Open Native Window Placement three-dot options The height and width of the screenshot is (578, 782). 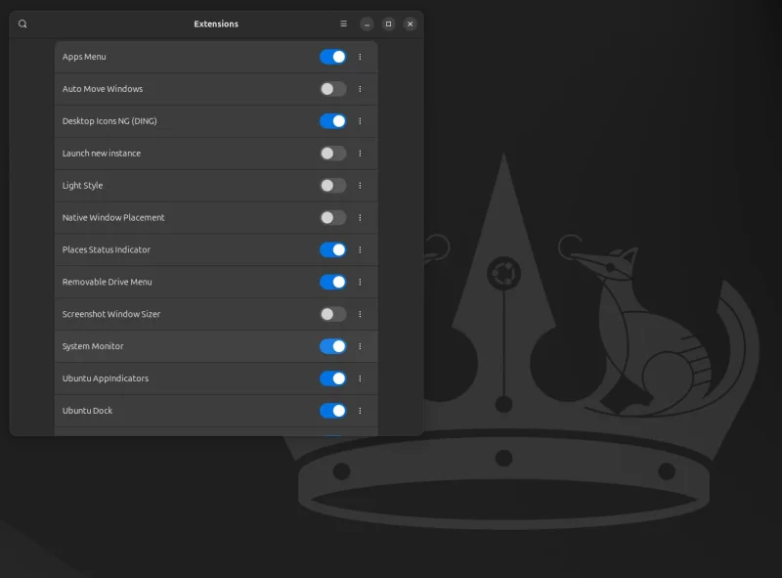(360, 218)
